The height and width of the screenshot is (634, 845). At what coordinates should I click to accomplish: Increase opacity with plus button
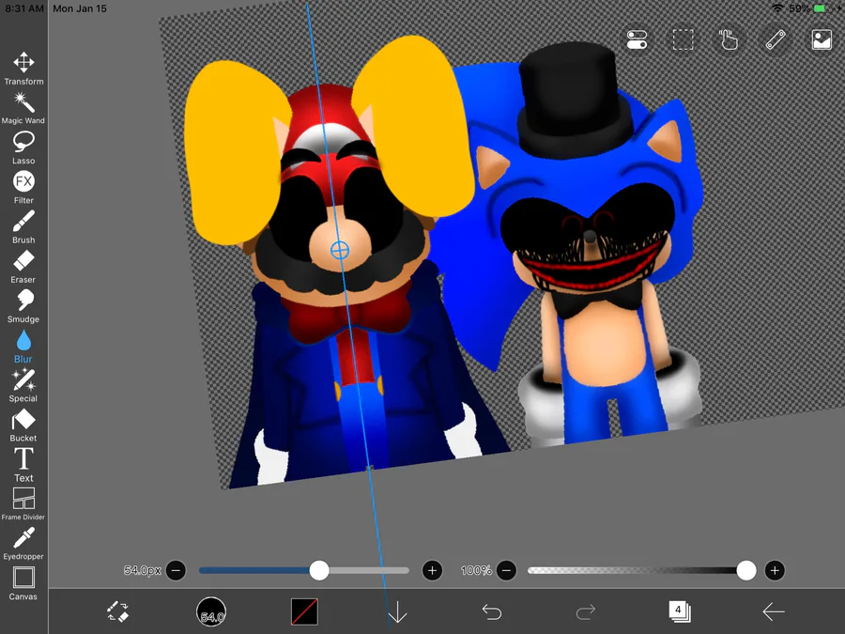775,570
